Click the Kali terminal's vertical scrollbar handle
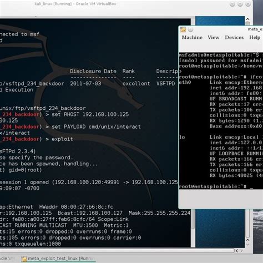 [x=193, y=220]
